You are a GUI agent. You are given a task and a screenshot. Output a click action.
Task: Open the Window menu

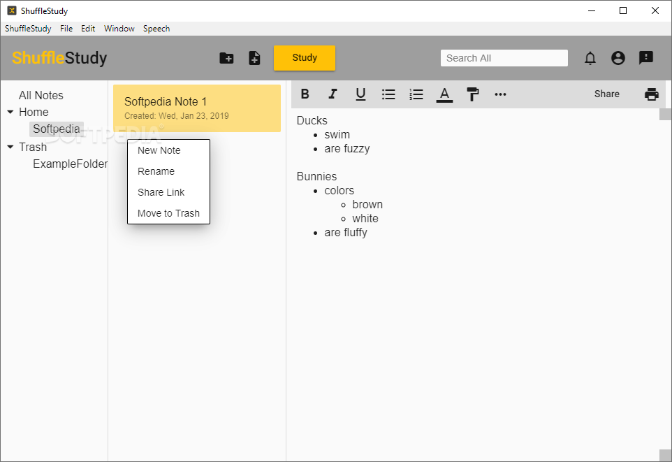(x=119, y=29)
